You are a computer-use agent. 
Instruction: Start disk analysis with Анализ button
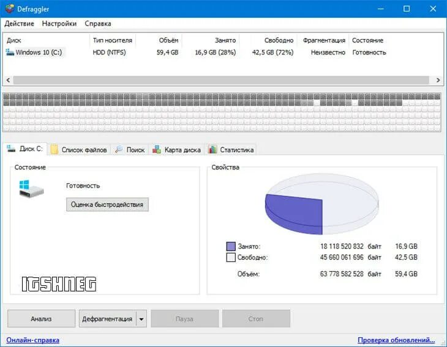42,319
